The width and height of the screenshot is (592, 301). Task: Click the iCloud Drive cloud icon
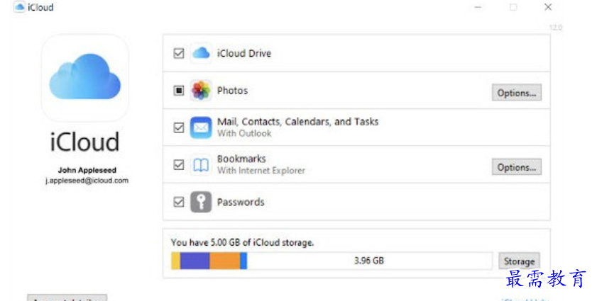pos(201,53)
